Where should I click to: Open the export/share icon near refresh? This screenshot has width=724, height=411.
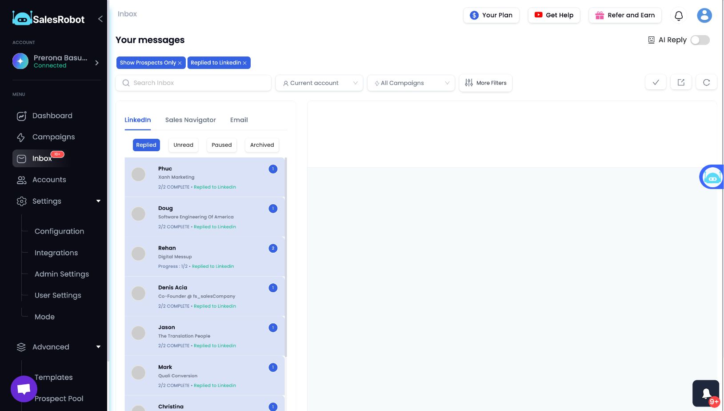click(x=681, y=82)
